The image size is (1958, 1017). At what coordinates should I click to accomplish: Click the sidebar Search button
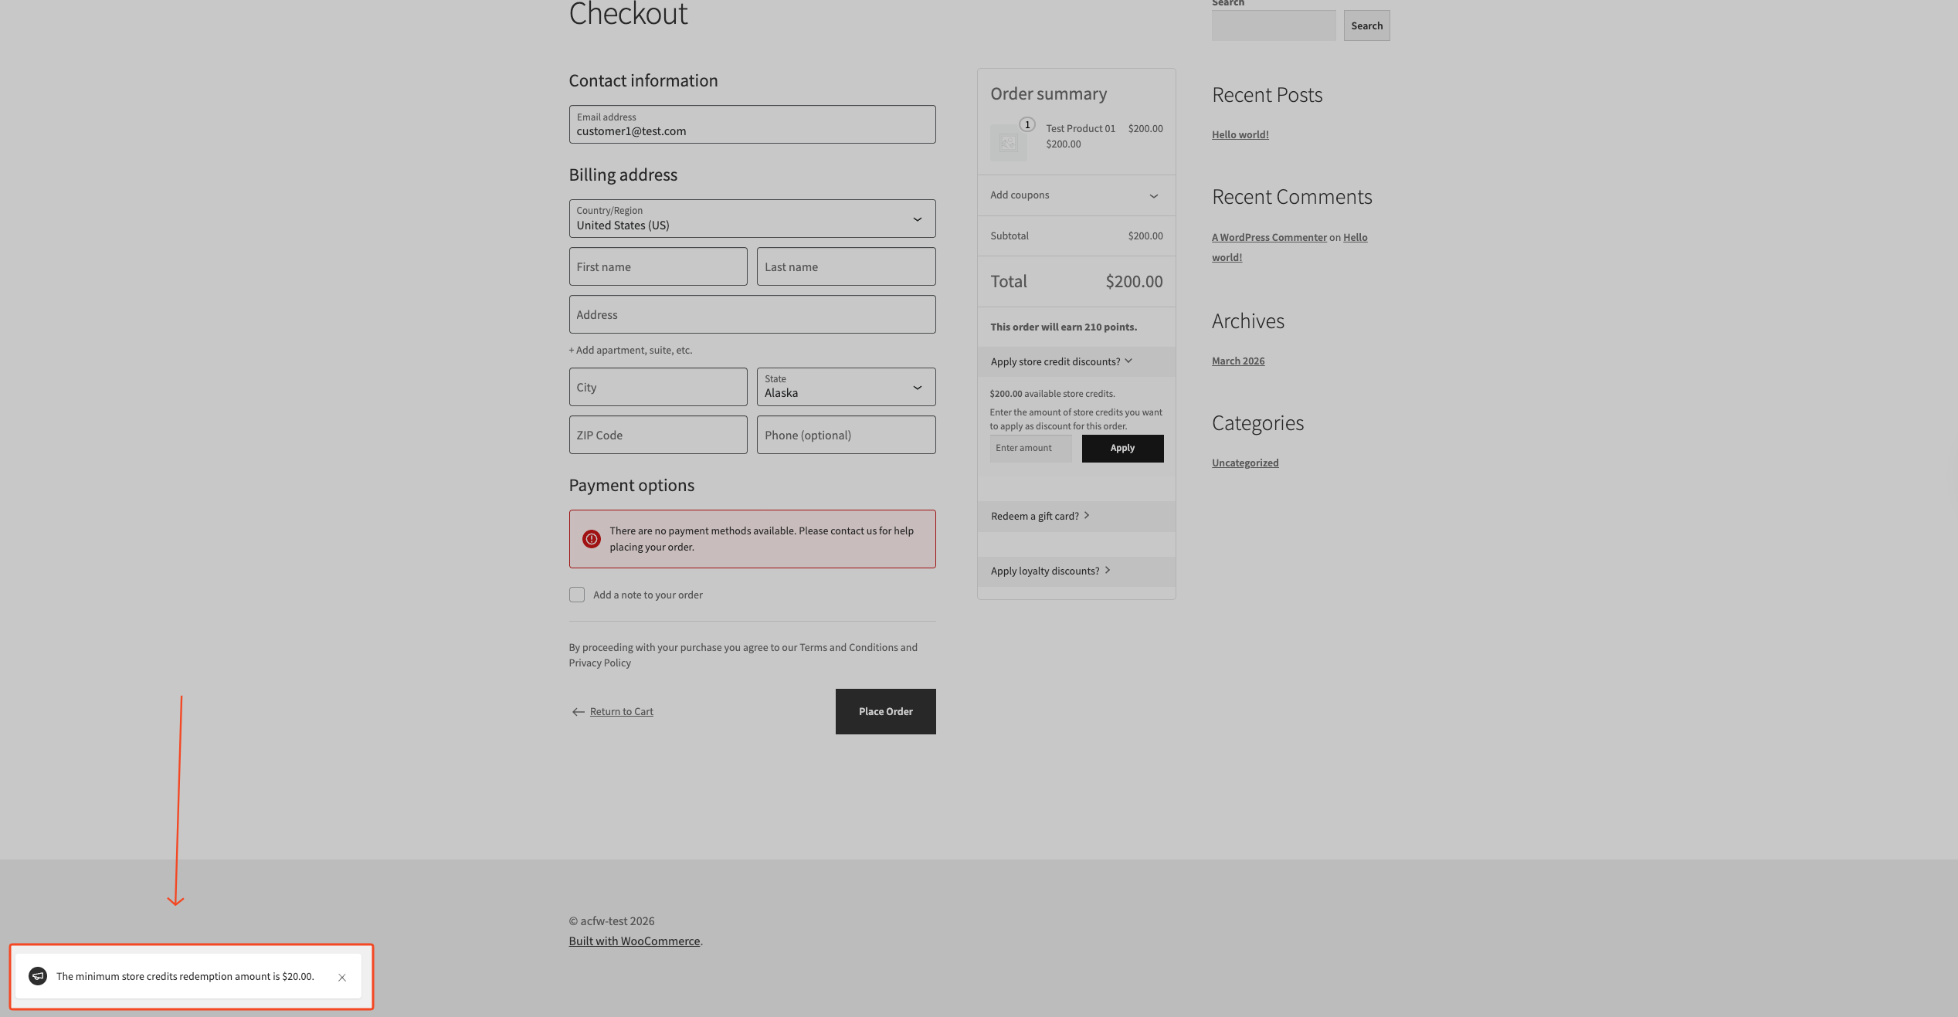pyautogui.click(x=1366, y=25)
